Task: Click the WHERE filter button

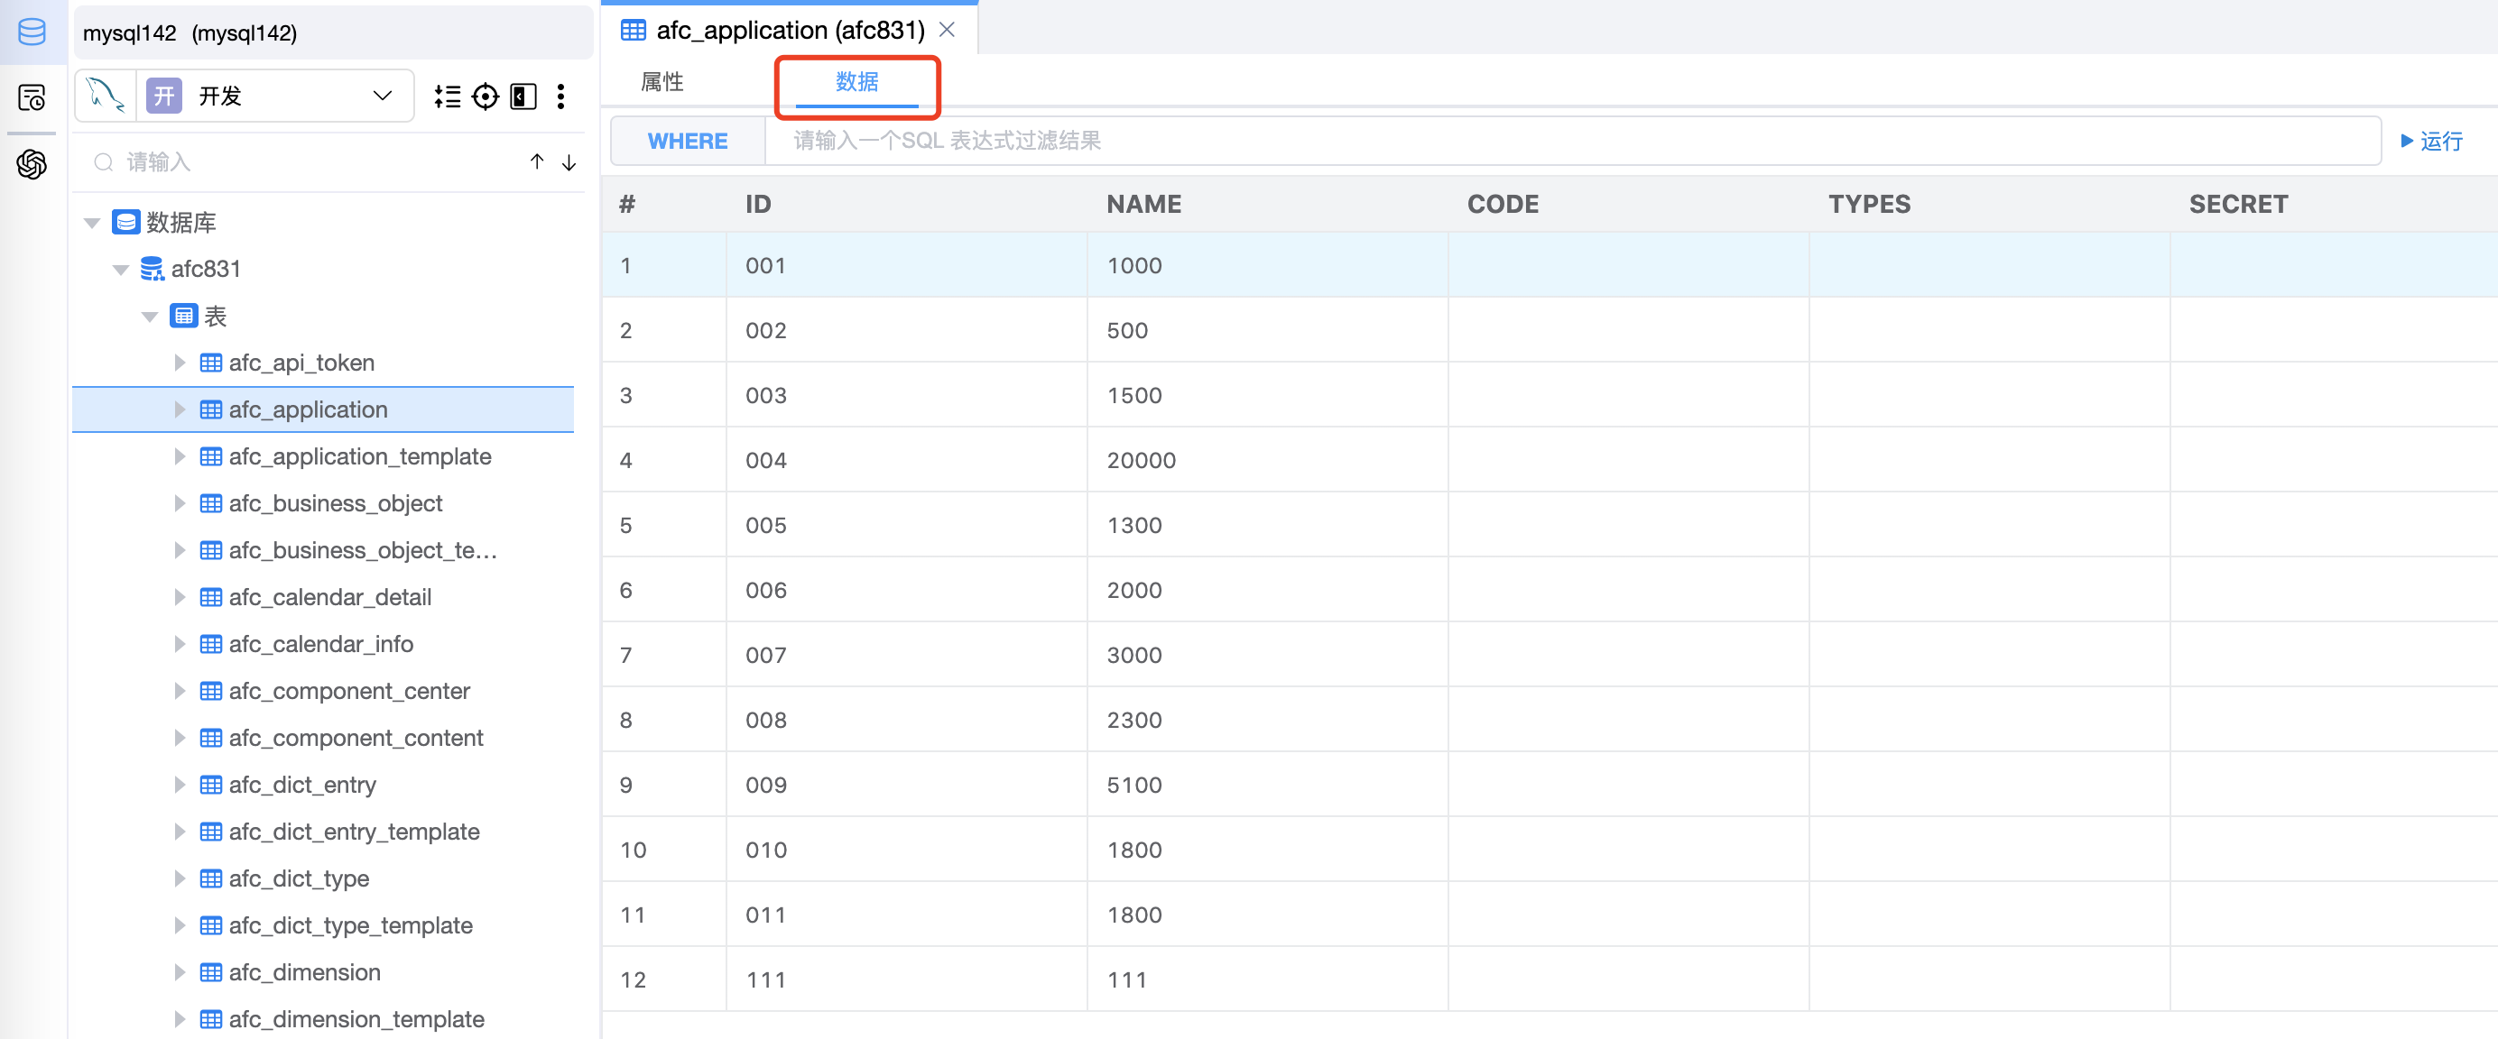Action: click(687, 141)
